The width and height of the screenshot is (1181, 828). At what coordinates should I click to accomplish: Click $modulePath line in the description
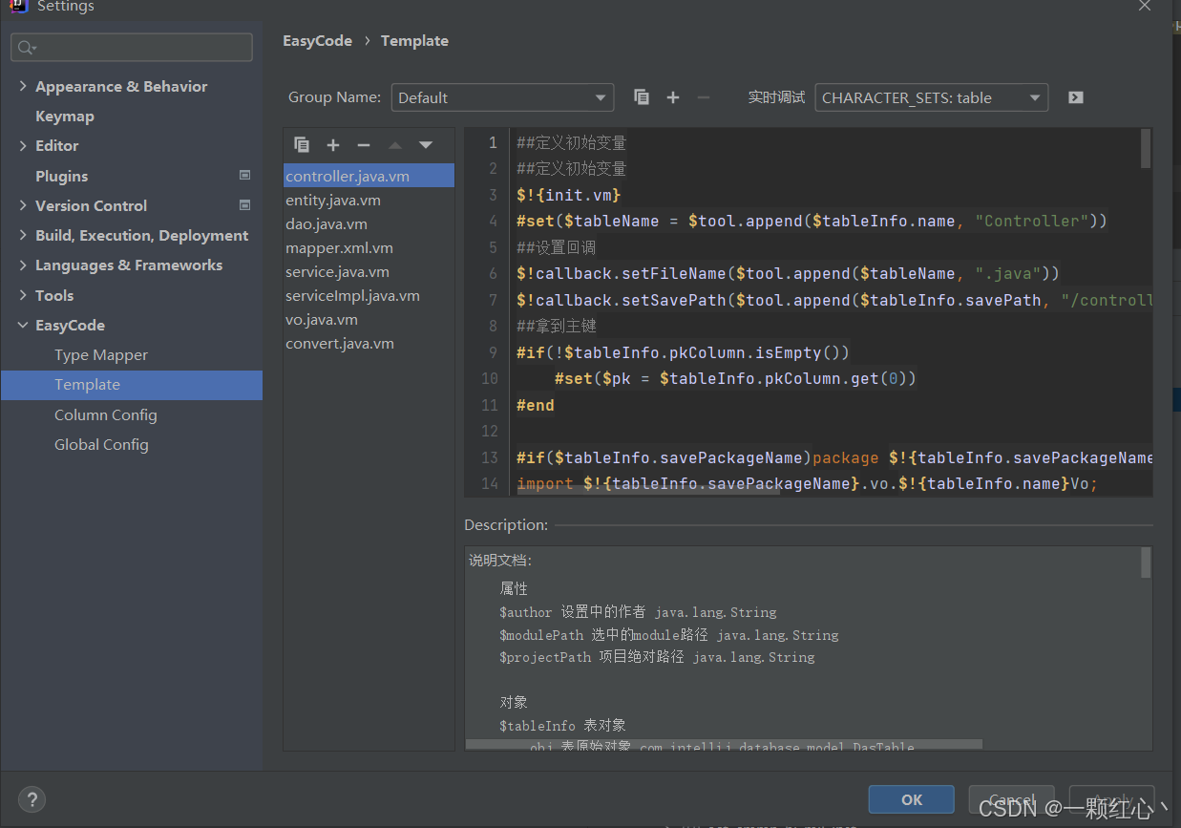(x=669, y=635)
